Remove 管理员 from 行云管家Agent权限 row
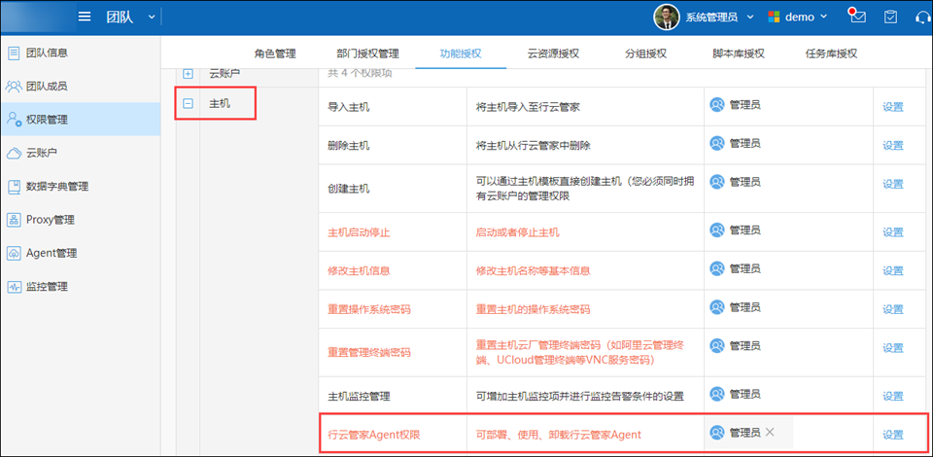The width and height of the screenshot is (933, 457). [x=770, y=432]
